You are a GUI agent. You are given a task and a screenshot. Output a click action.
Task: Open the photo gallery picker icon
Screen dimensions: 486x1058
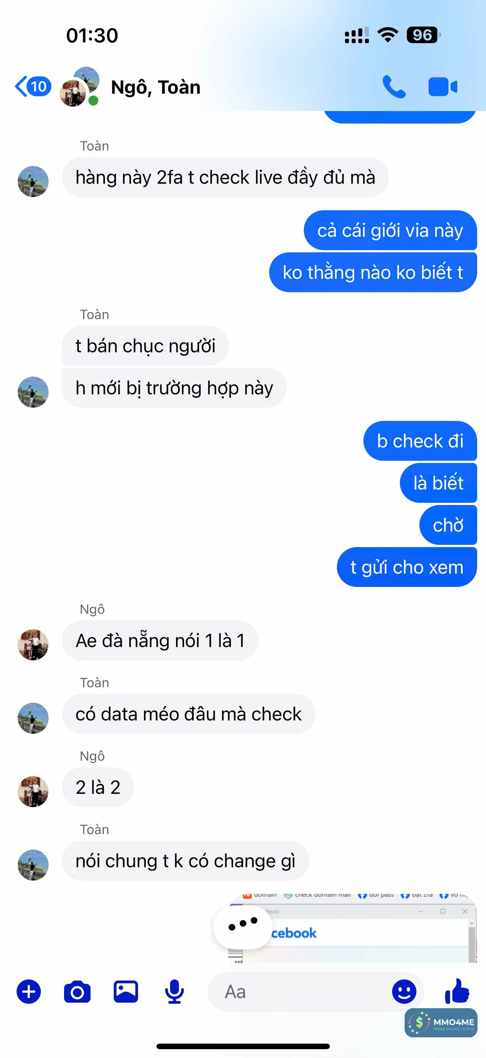[126, 992]
